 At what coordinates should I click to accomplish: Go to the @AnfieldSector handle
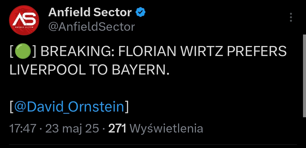(92, 27)
